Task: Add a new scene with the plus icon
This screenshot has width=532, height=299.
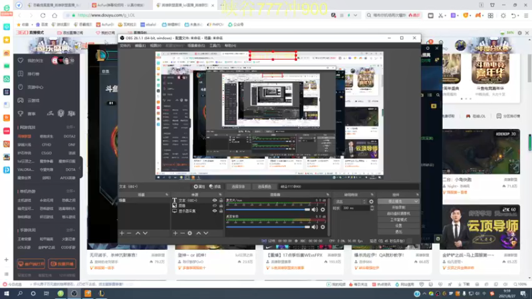Action: click(122, 233)
